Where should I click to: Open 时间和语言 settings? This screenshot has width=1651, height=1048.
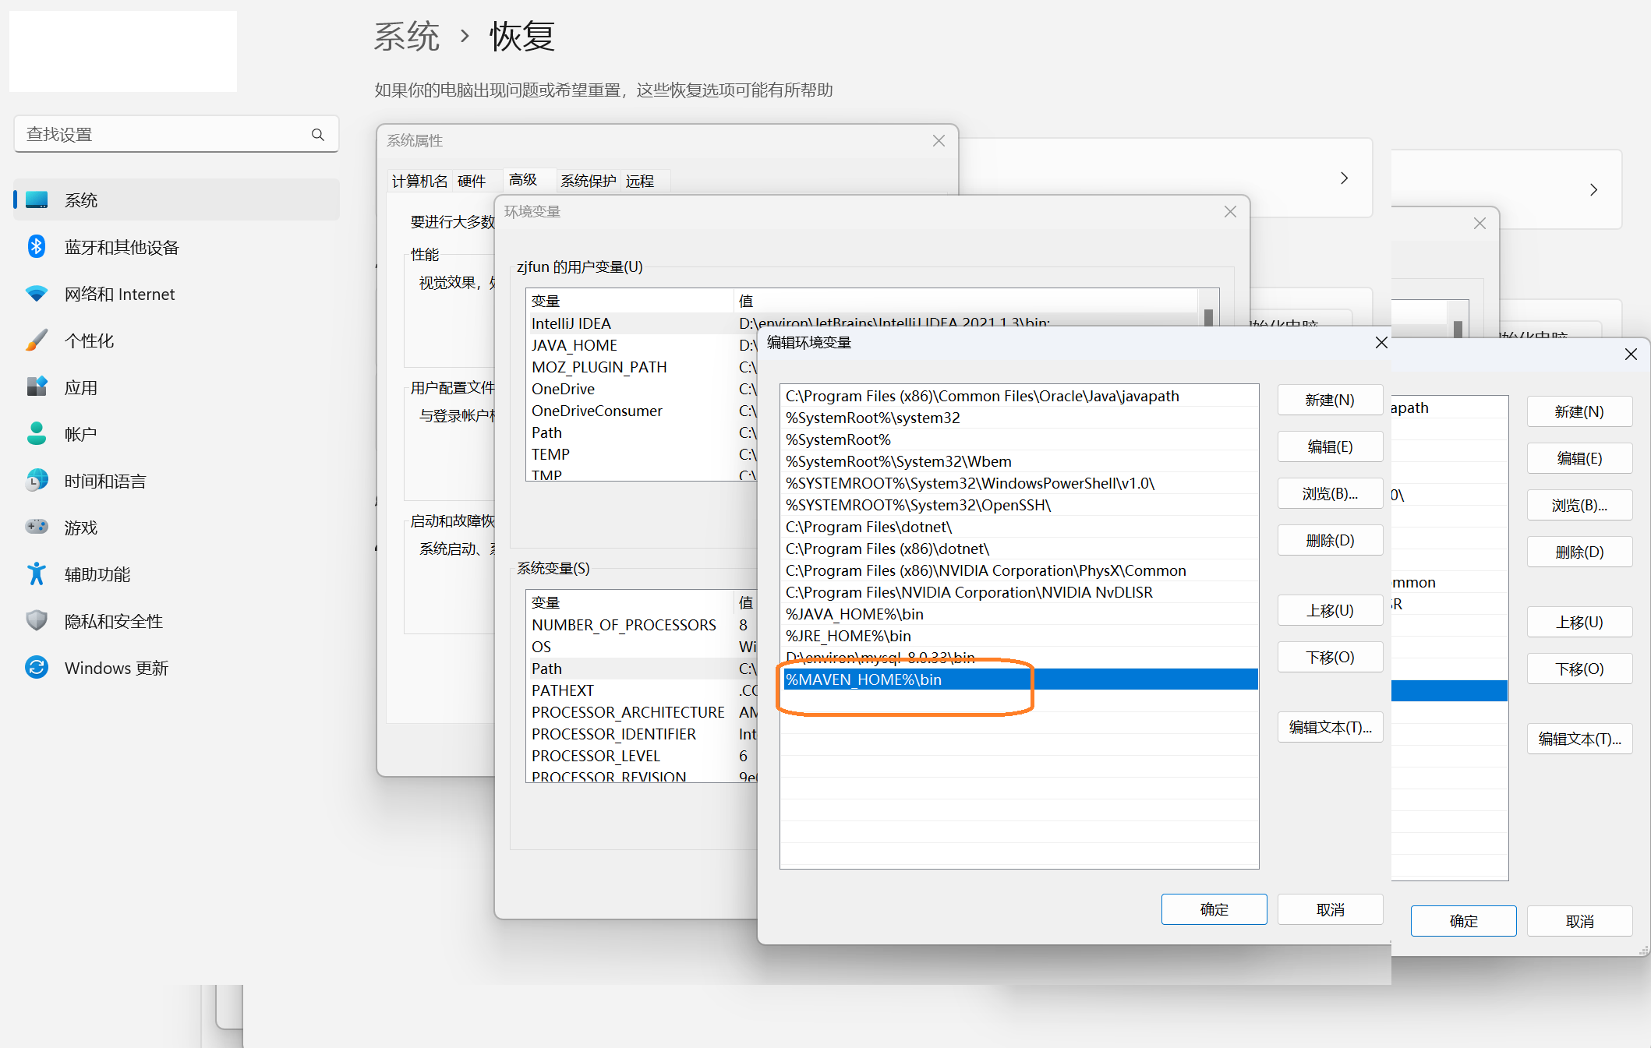click(x=104, y=480)
